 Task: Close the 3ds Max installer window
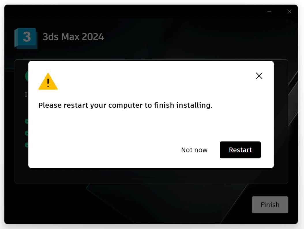click(289, 12)
